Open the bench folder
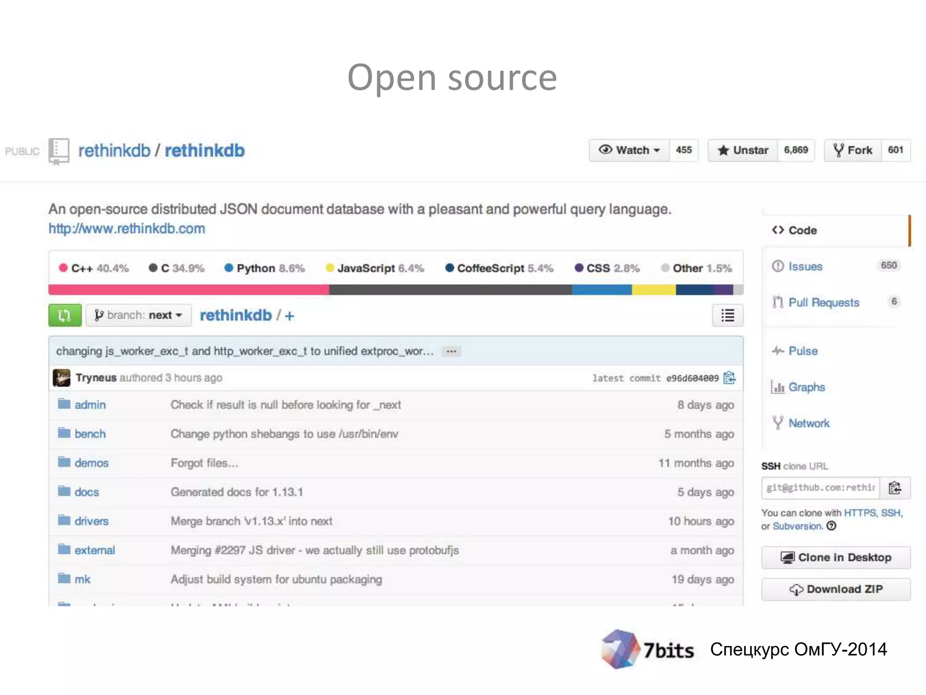Image resolution: width=926 pixels, height=695 pixels. [90, 434]
